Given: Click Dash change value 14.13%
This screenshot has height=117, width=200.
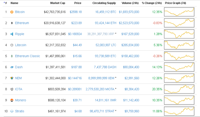Looking at the screenshot, I should coord(157,67).
